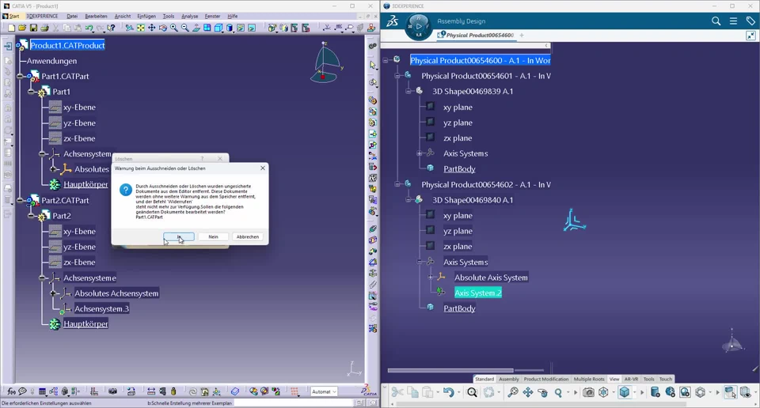Select the Pan arrows icon in 3DEXPERIENCE
The image size is (760, 408).
(x=527, y=392)
